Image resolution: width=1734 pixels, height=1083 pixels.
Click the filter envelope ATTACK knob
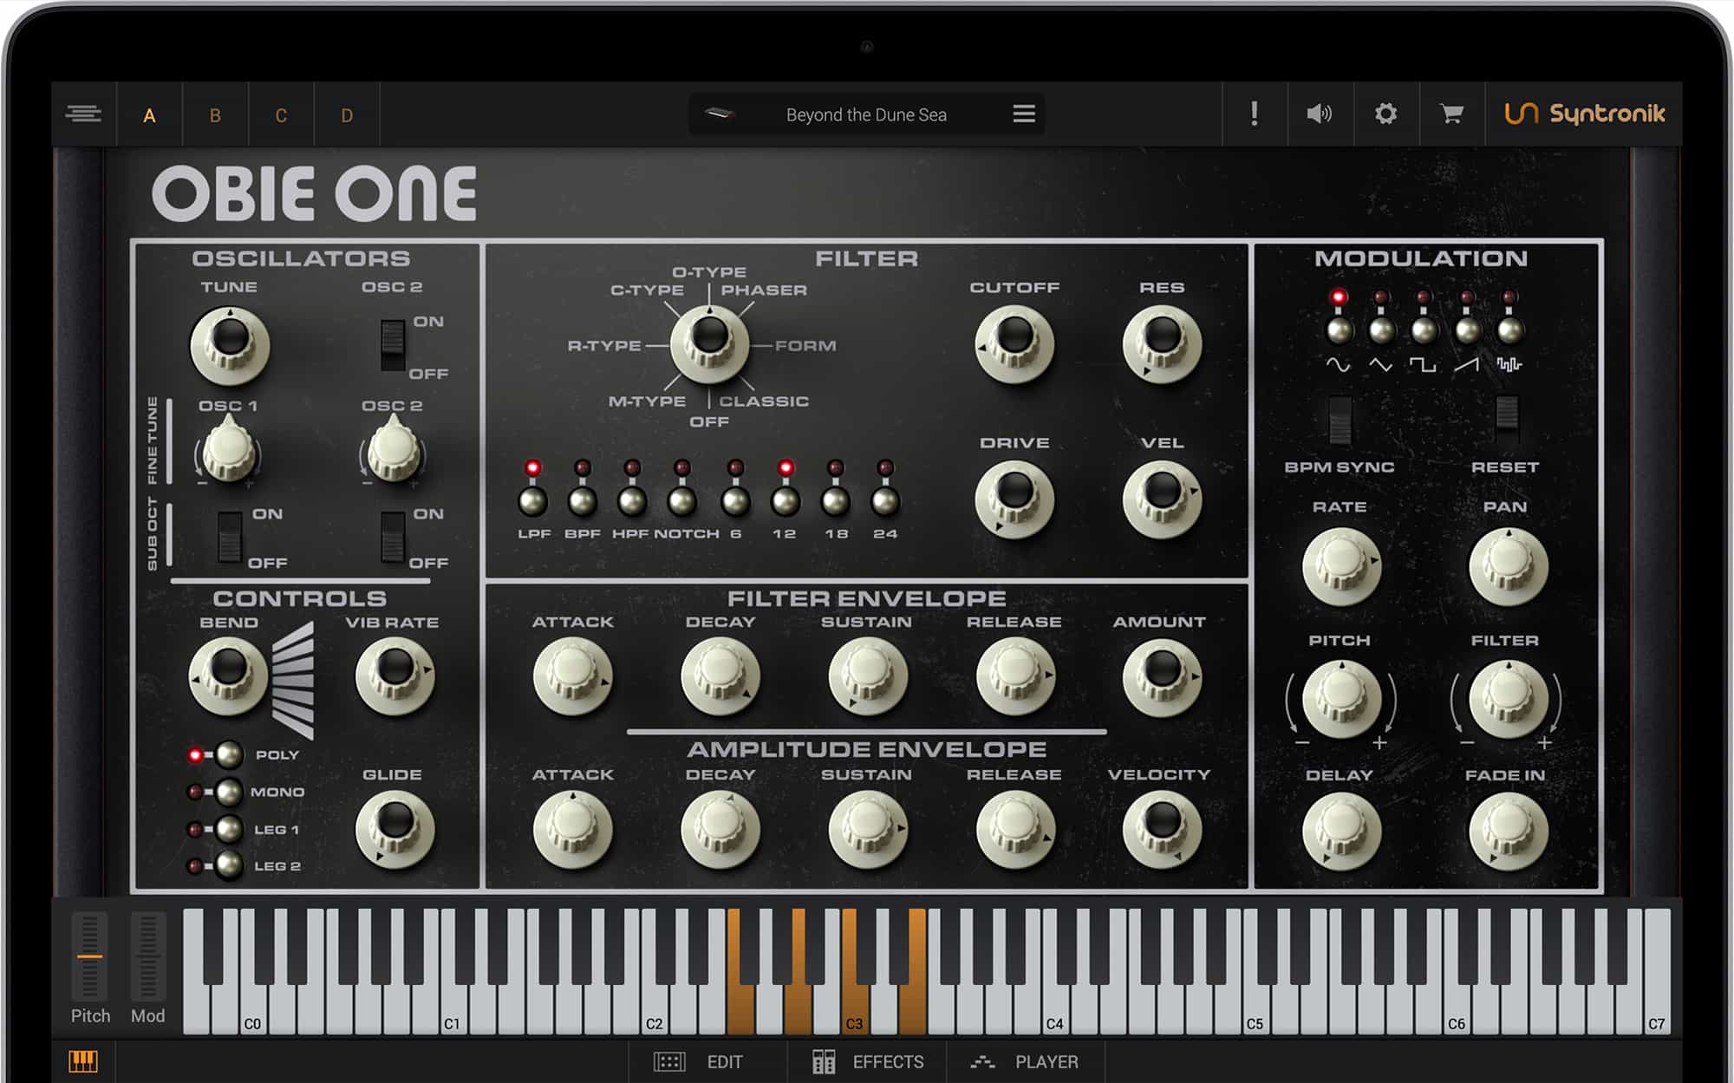(x=572, y=677)
